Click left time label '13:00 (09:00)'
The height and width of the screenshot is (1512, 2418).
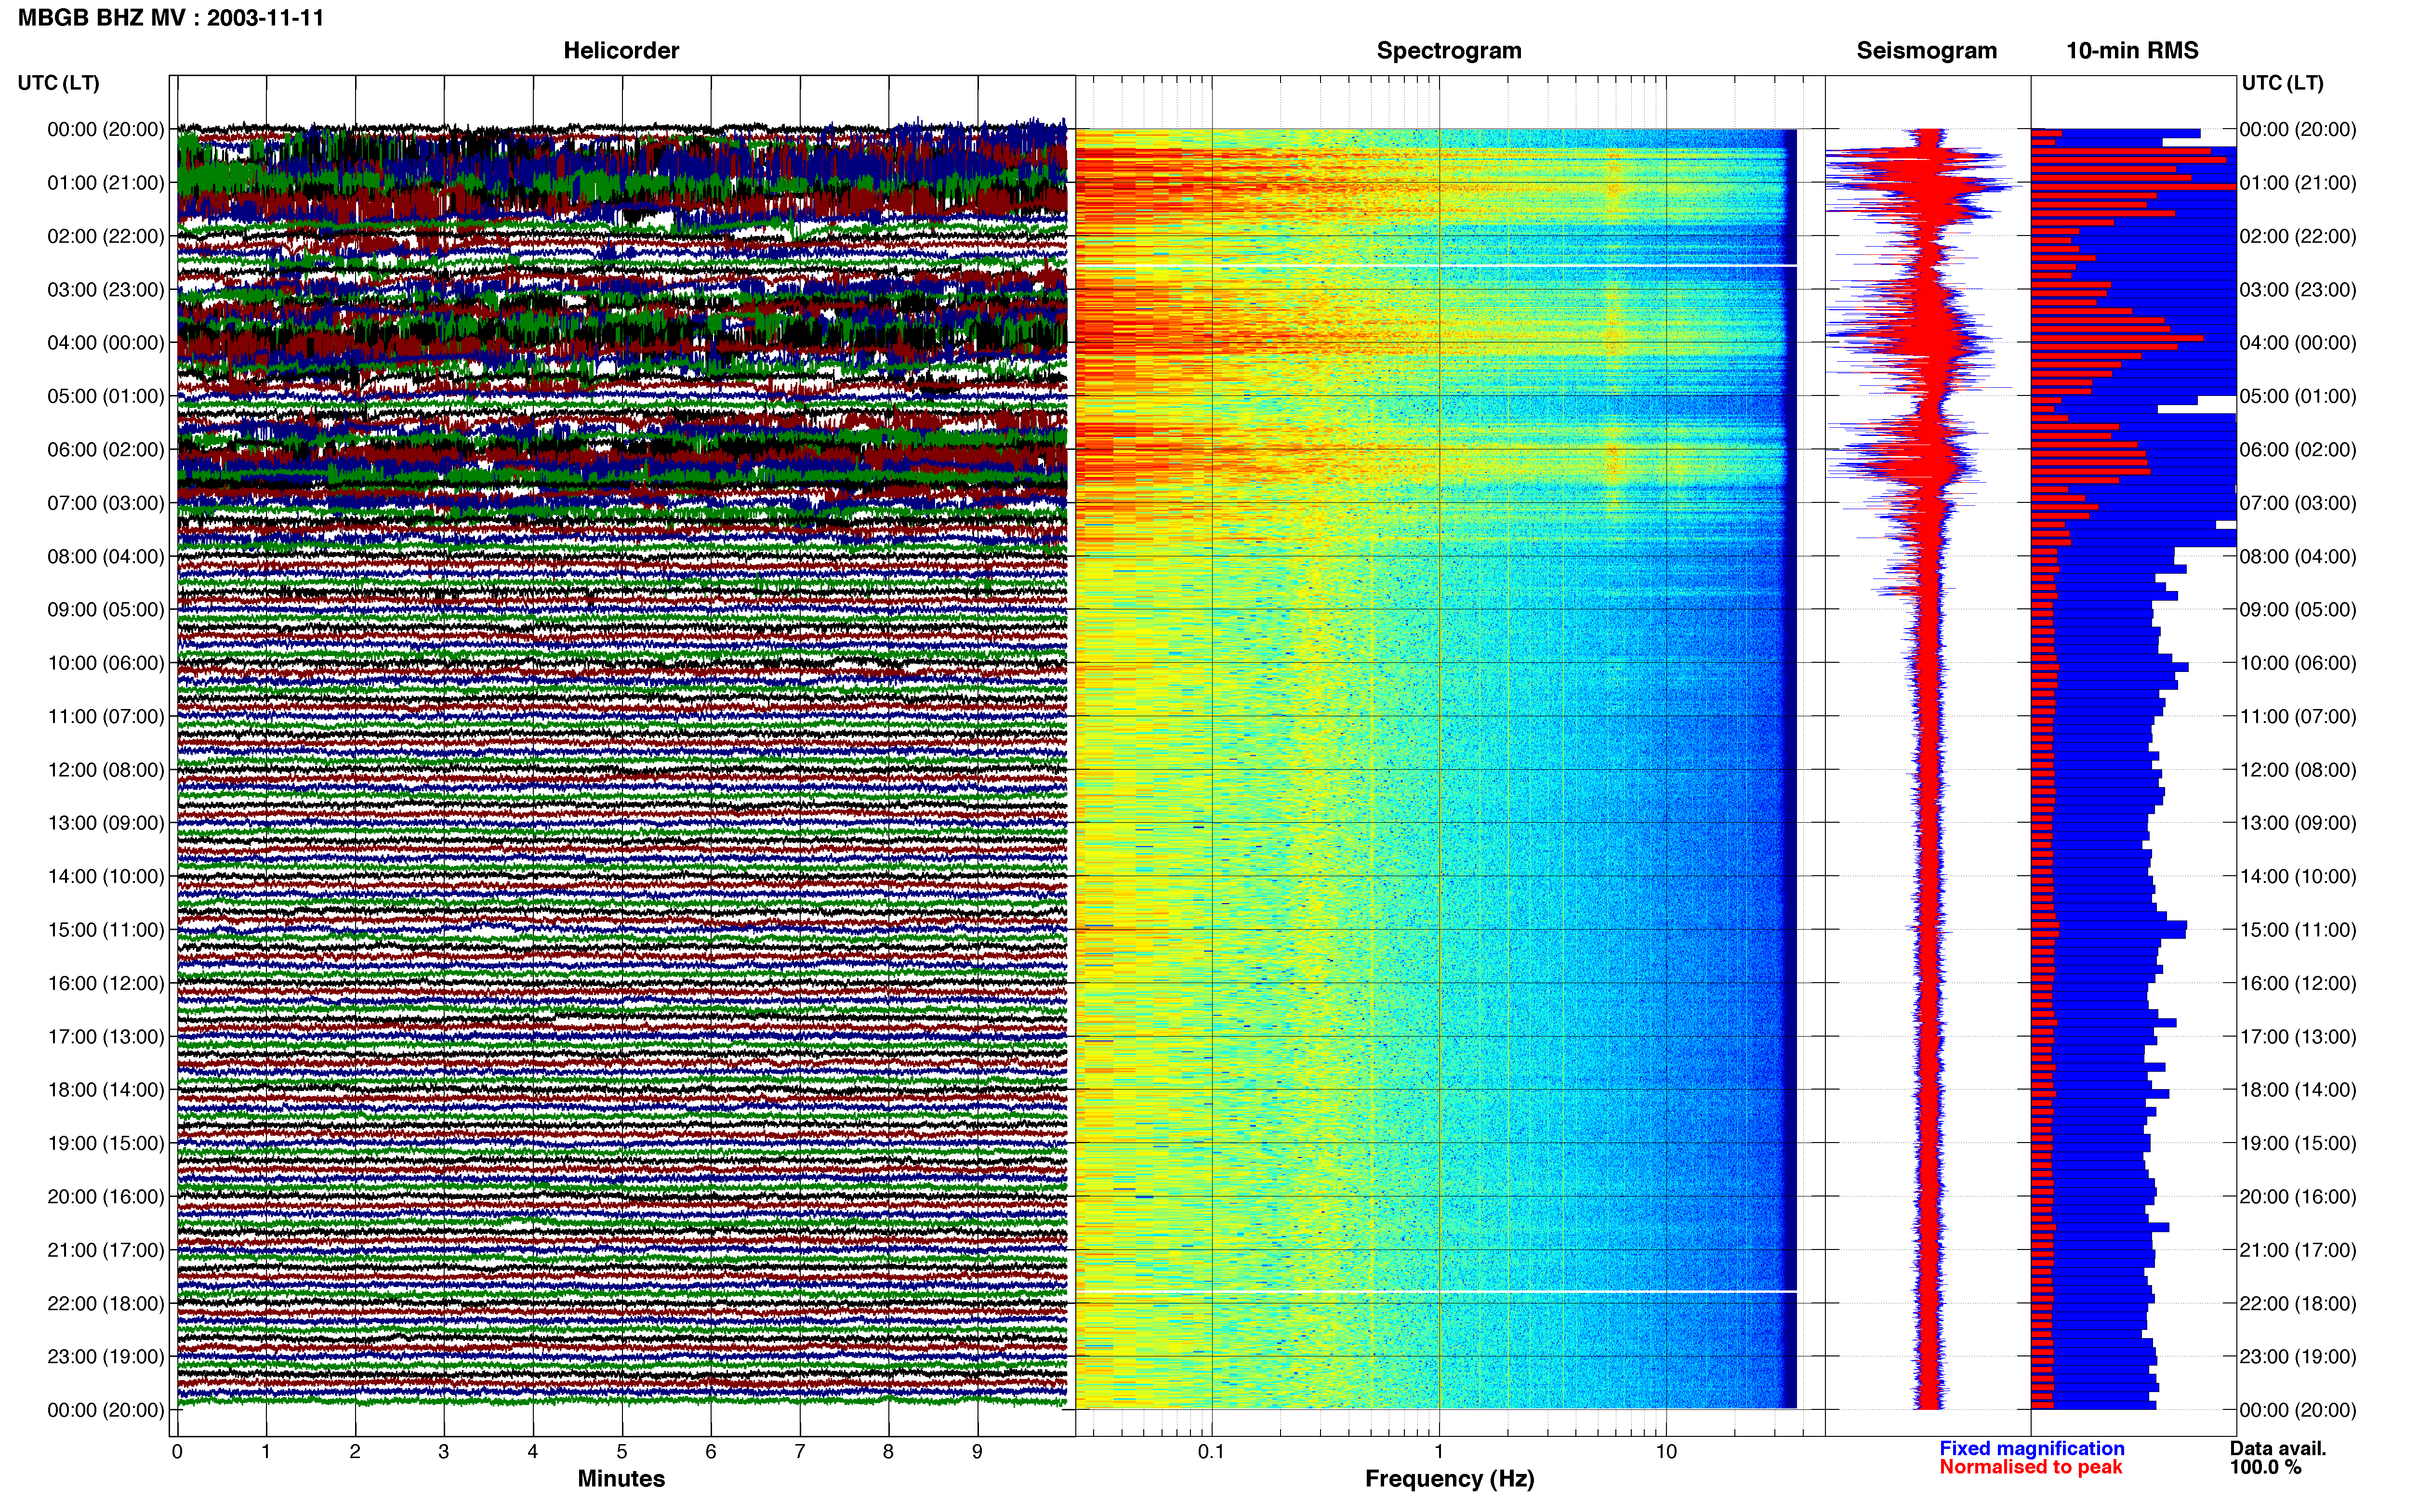[x=106, y=822]
